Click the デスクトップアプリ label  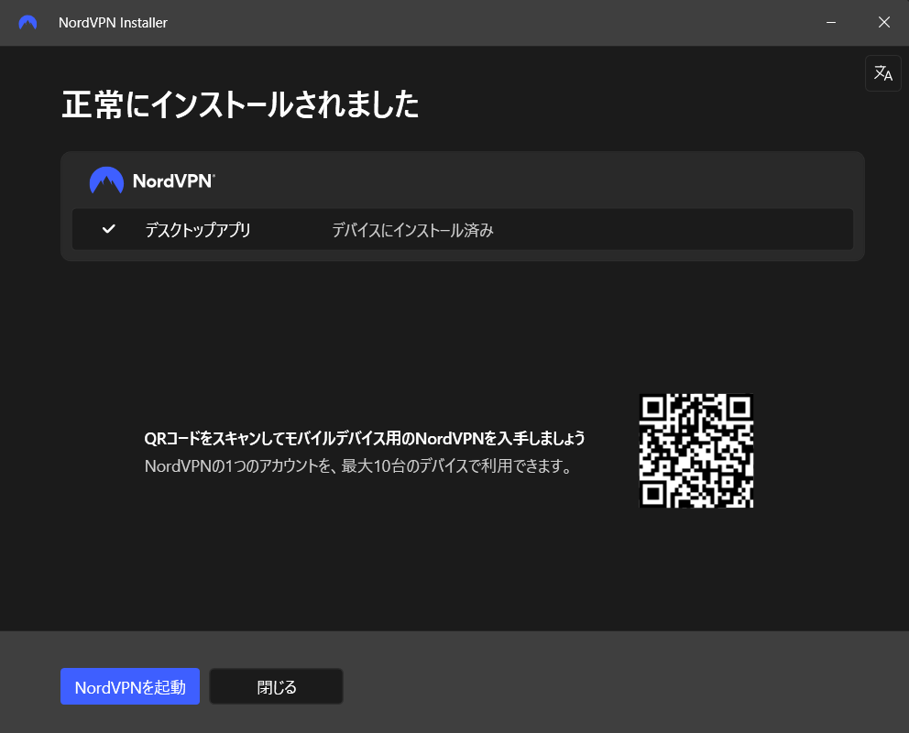(x=198, y=230)
